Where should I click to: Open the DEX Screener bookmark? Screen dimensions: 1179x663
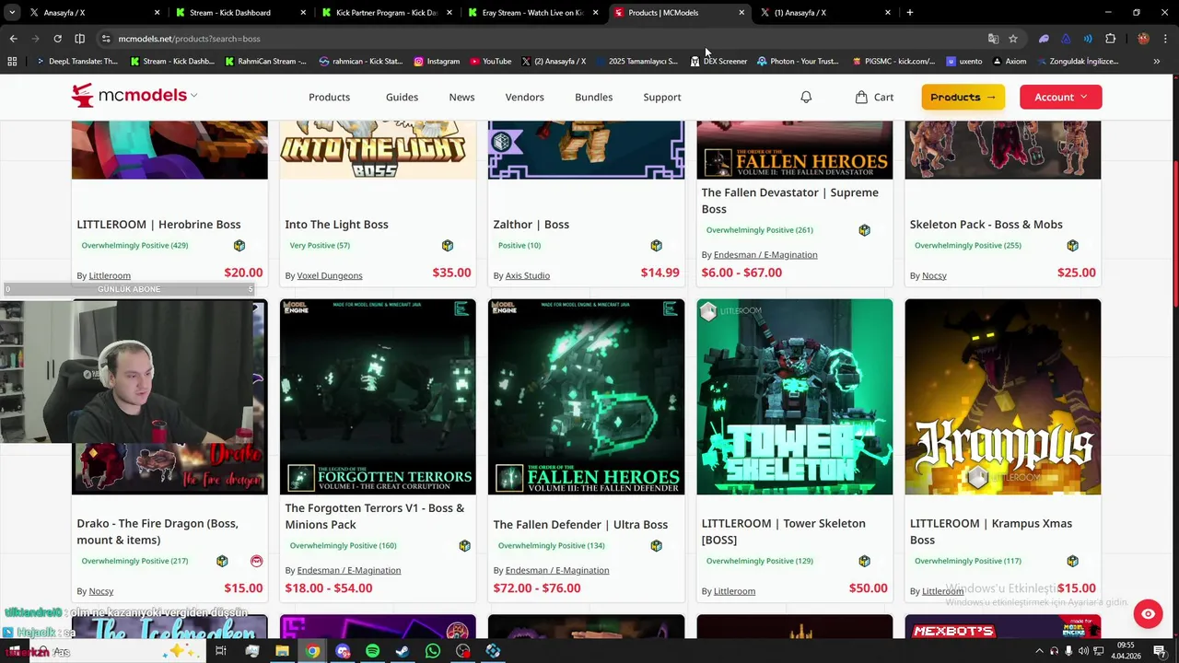(718, 62)
